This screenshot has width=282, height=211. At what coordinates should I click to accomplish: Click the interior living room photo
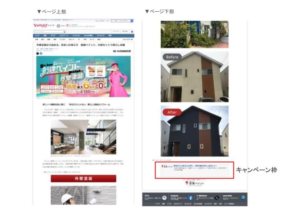click(x=83, y=137)
